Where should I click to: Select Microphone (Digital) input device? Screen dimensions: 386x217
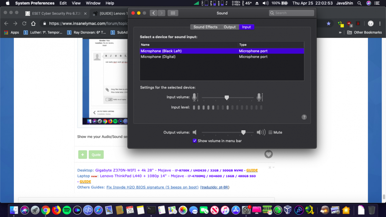tap(222, 57)
